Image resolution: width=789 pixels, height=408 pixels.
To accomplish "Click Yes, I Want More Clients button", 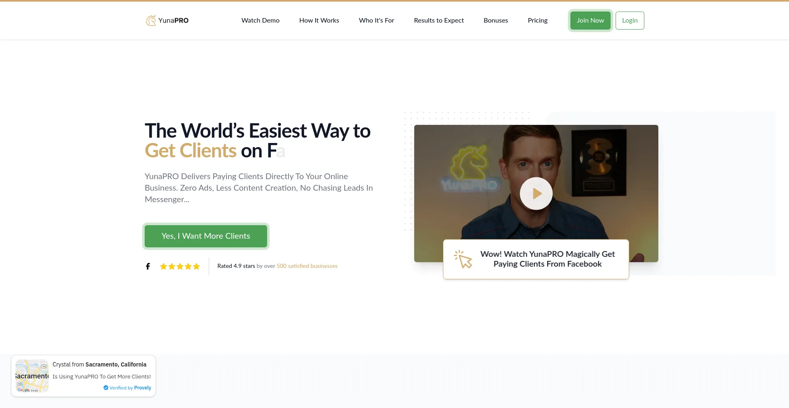I will (x=205, y=236).
